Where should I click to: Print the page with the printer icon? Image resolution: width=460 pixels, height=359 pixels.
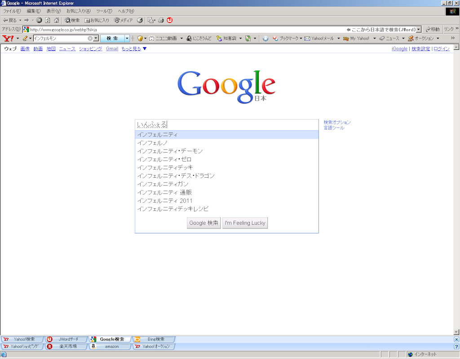[161, 20]
